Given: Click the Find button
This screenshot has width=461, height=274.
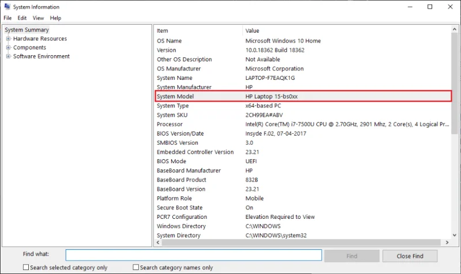Looking at the screenshot, I should click(352, 256).
